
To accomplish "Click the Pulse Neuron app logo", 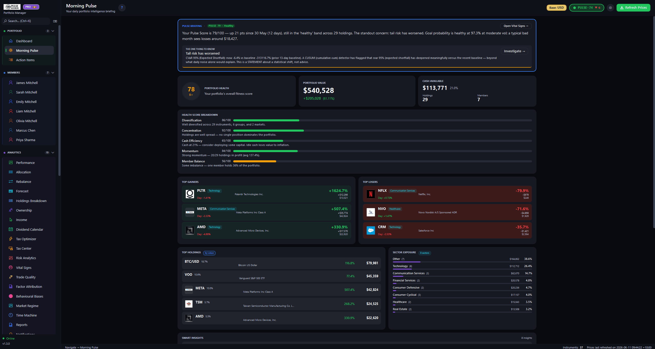I will click(x=12, y=7).
